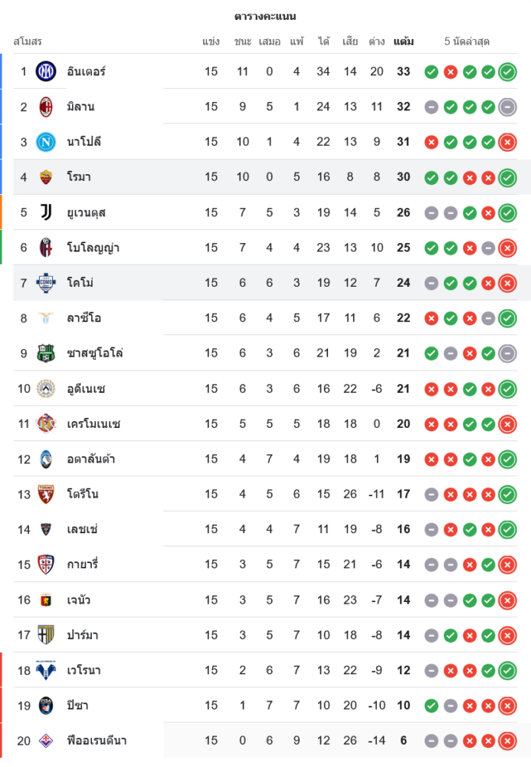Click the Verona club crest
This screenshot has height=767, width=531.
(x=46, y=671)
